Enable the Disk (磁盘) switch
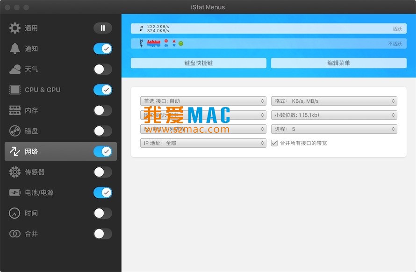416x272 pixels. coord(103,131)
